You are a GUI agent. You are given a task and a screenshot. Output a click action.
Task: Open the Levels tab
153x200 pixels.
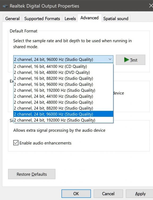70,19
